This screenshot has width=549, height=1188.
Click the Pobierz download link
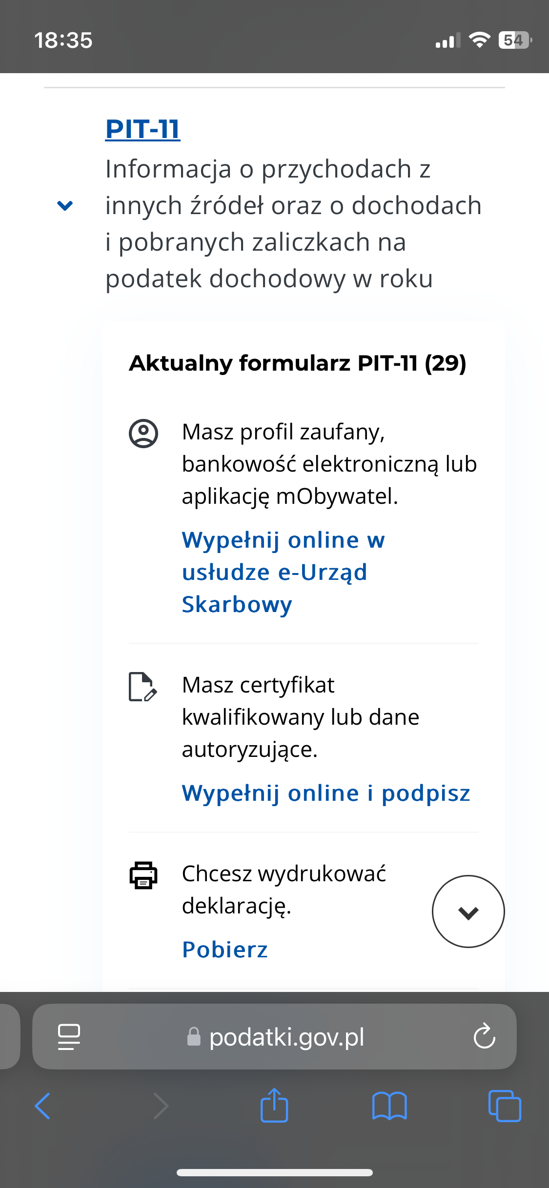point(224,950)
